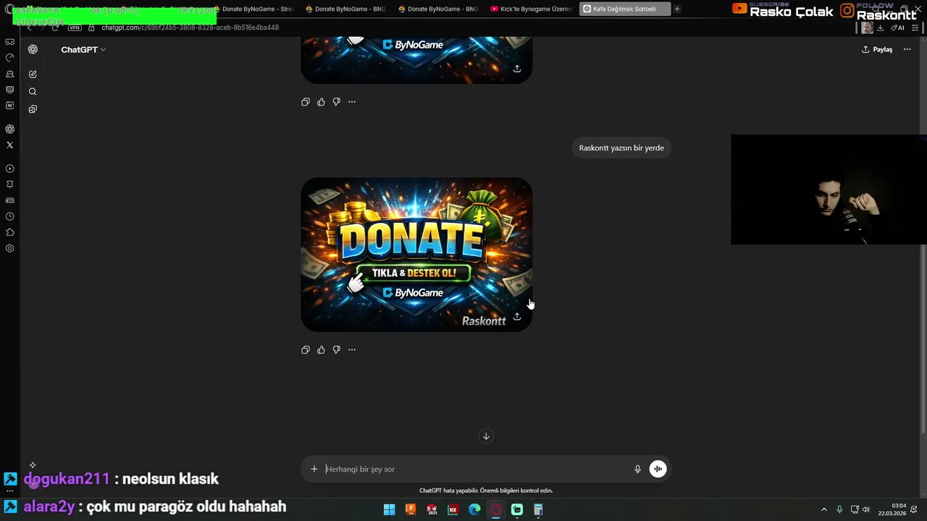Screen dimensions: 927x521
Task: Switch to first 'Donate ByNoGame - BNG' tab
Action: (345, 9)
